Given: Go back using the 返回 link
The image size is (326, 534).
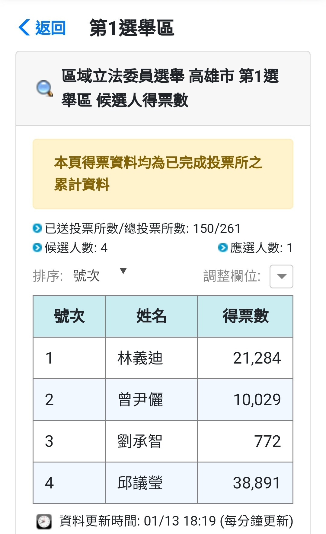Looking at the screenshot, I should point(42,28).
